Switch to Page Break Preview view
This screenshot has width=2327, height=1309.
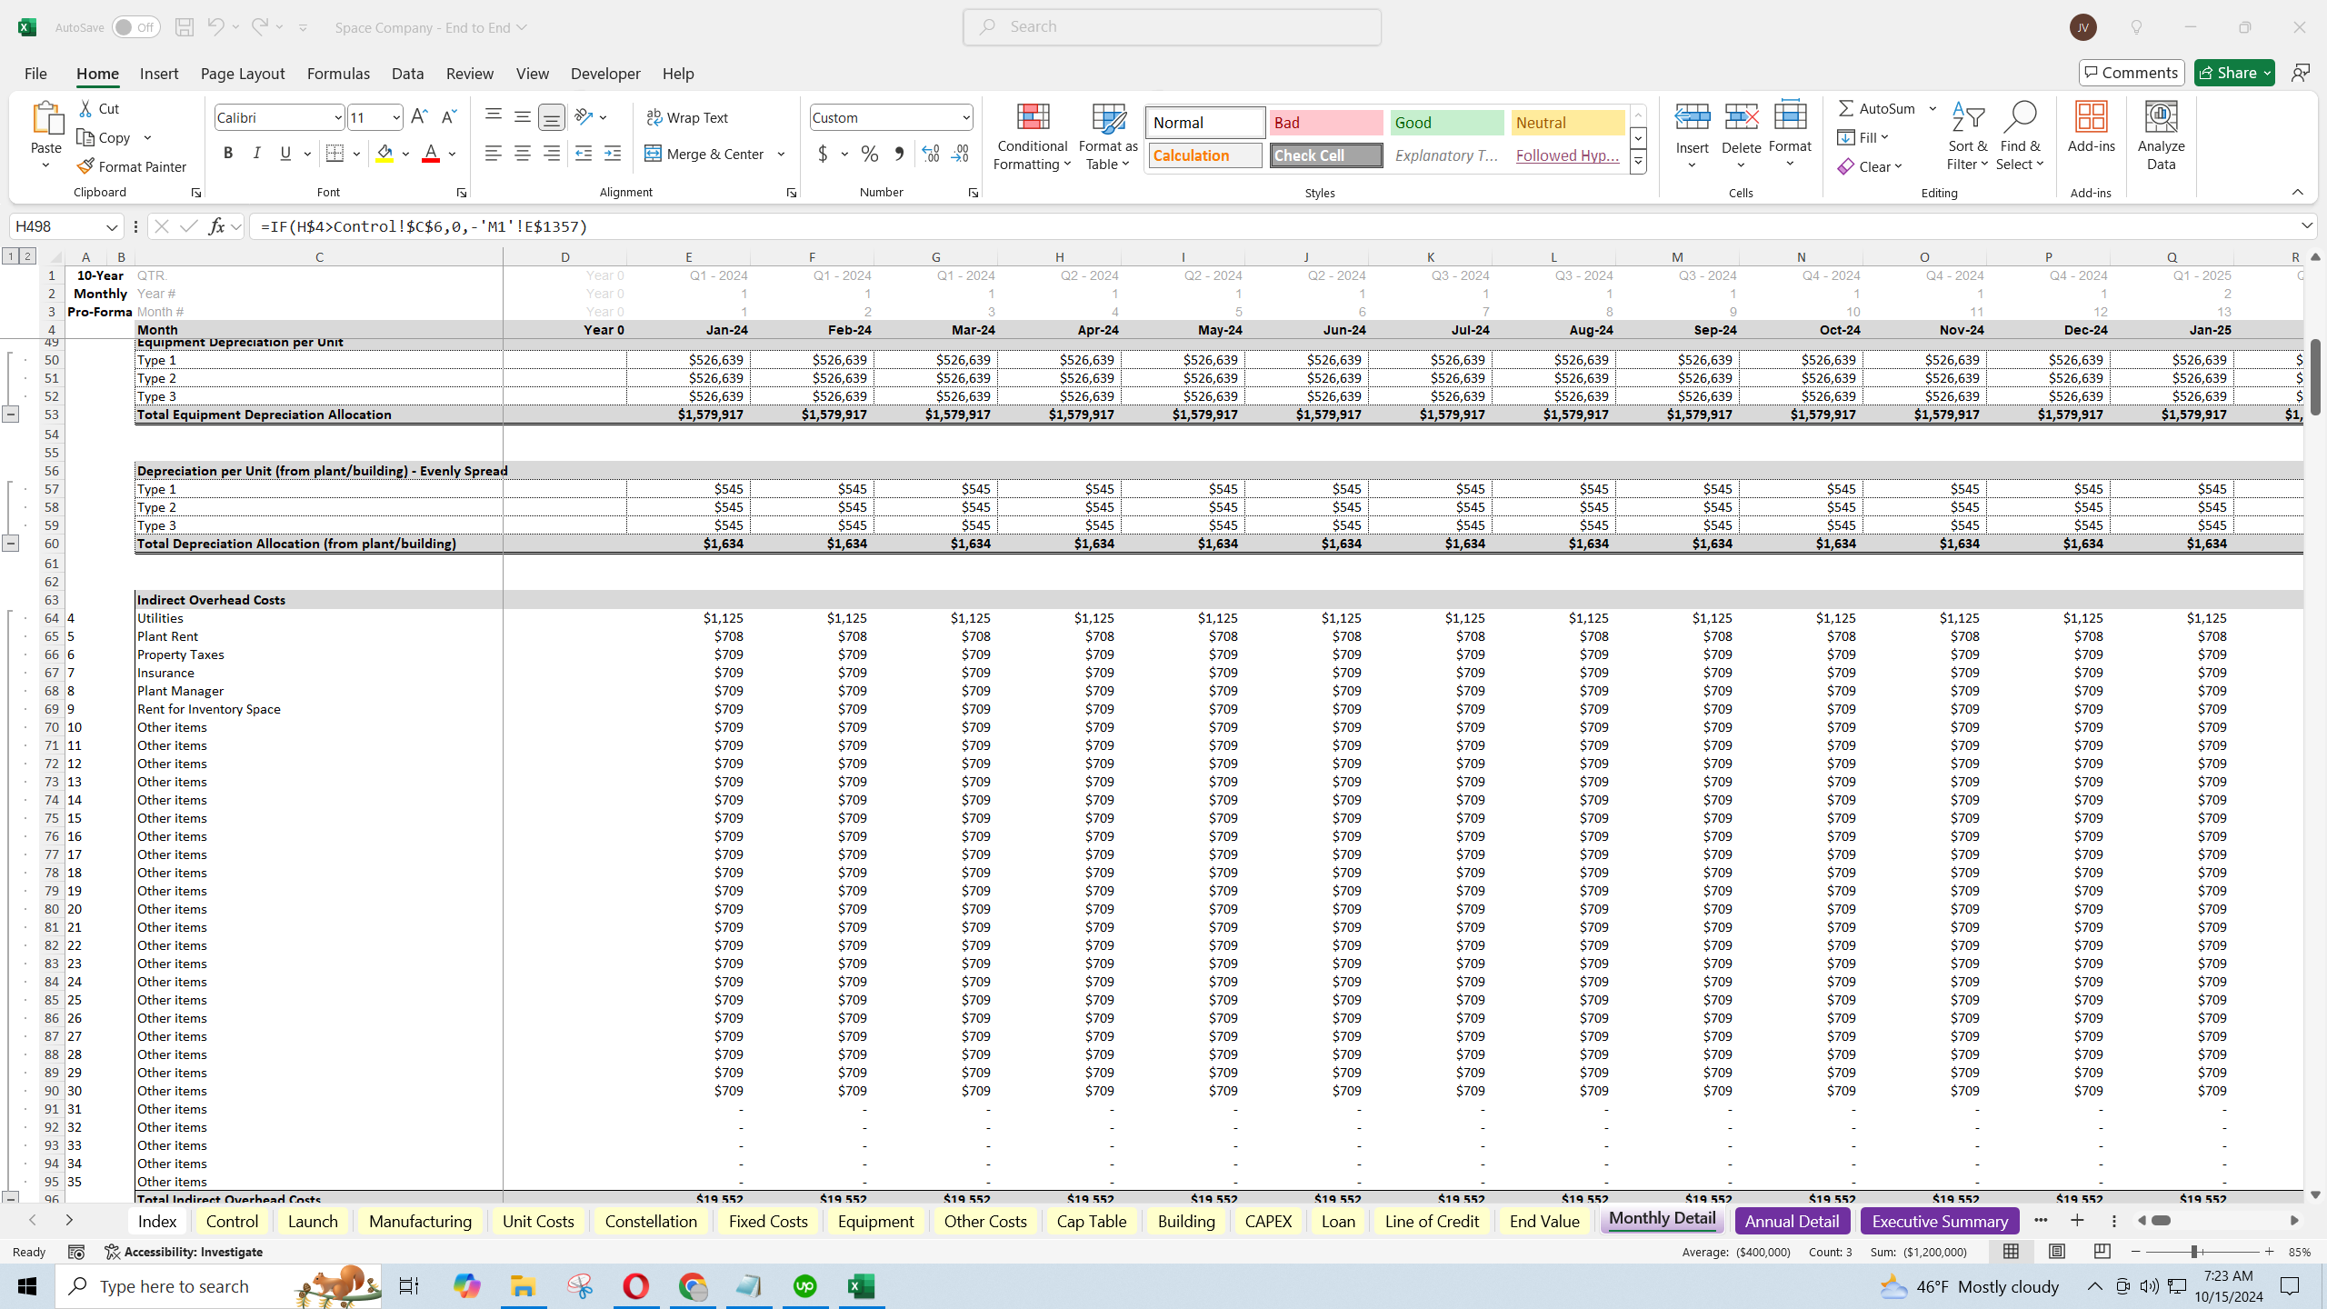click(2102, 1252)
